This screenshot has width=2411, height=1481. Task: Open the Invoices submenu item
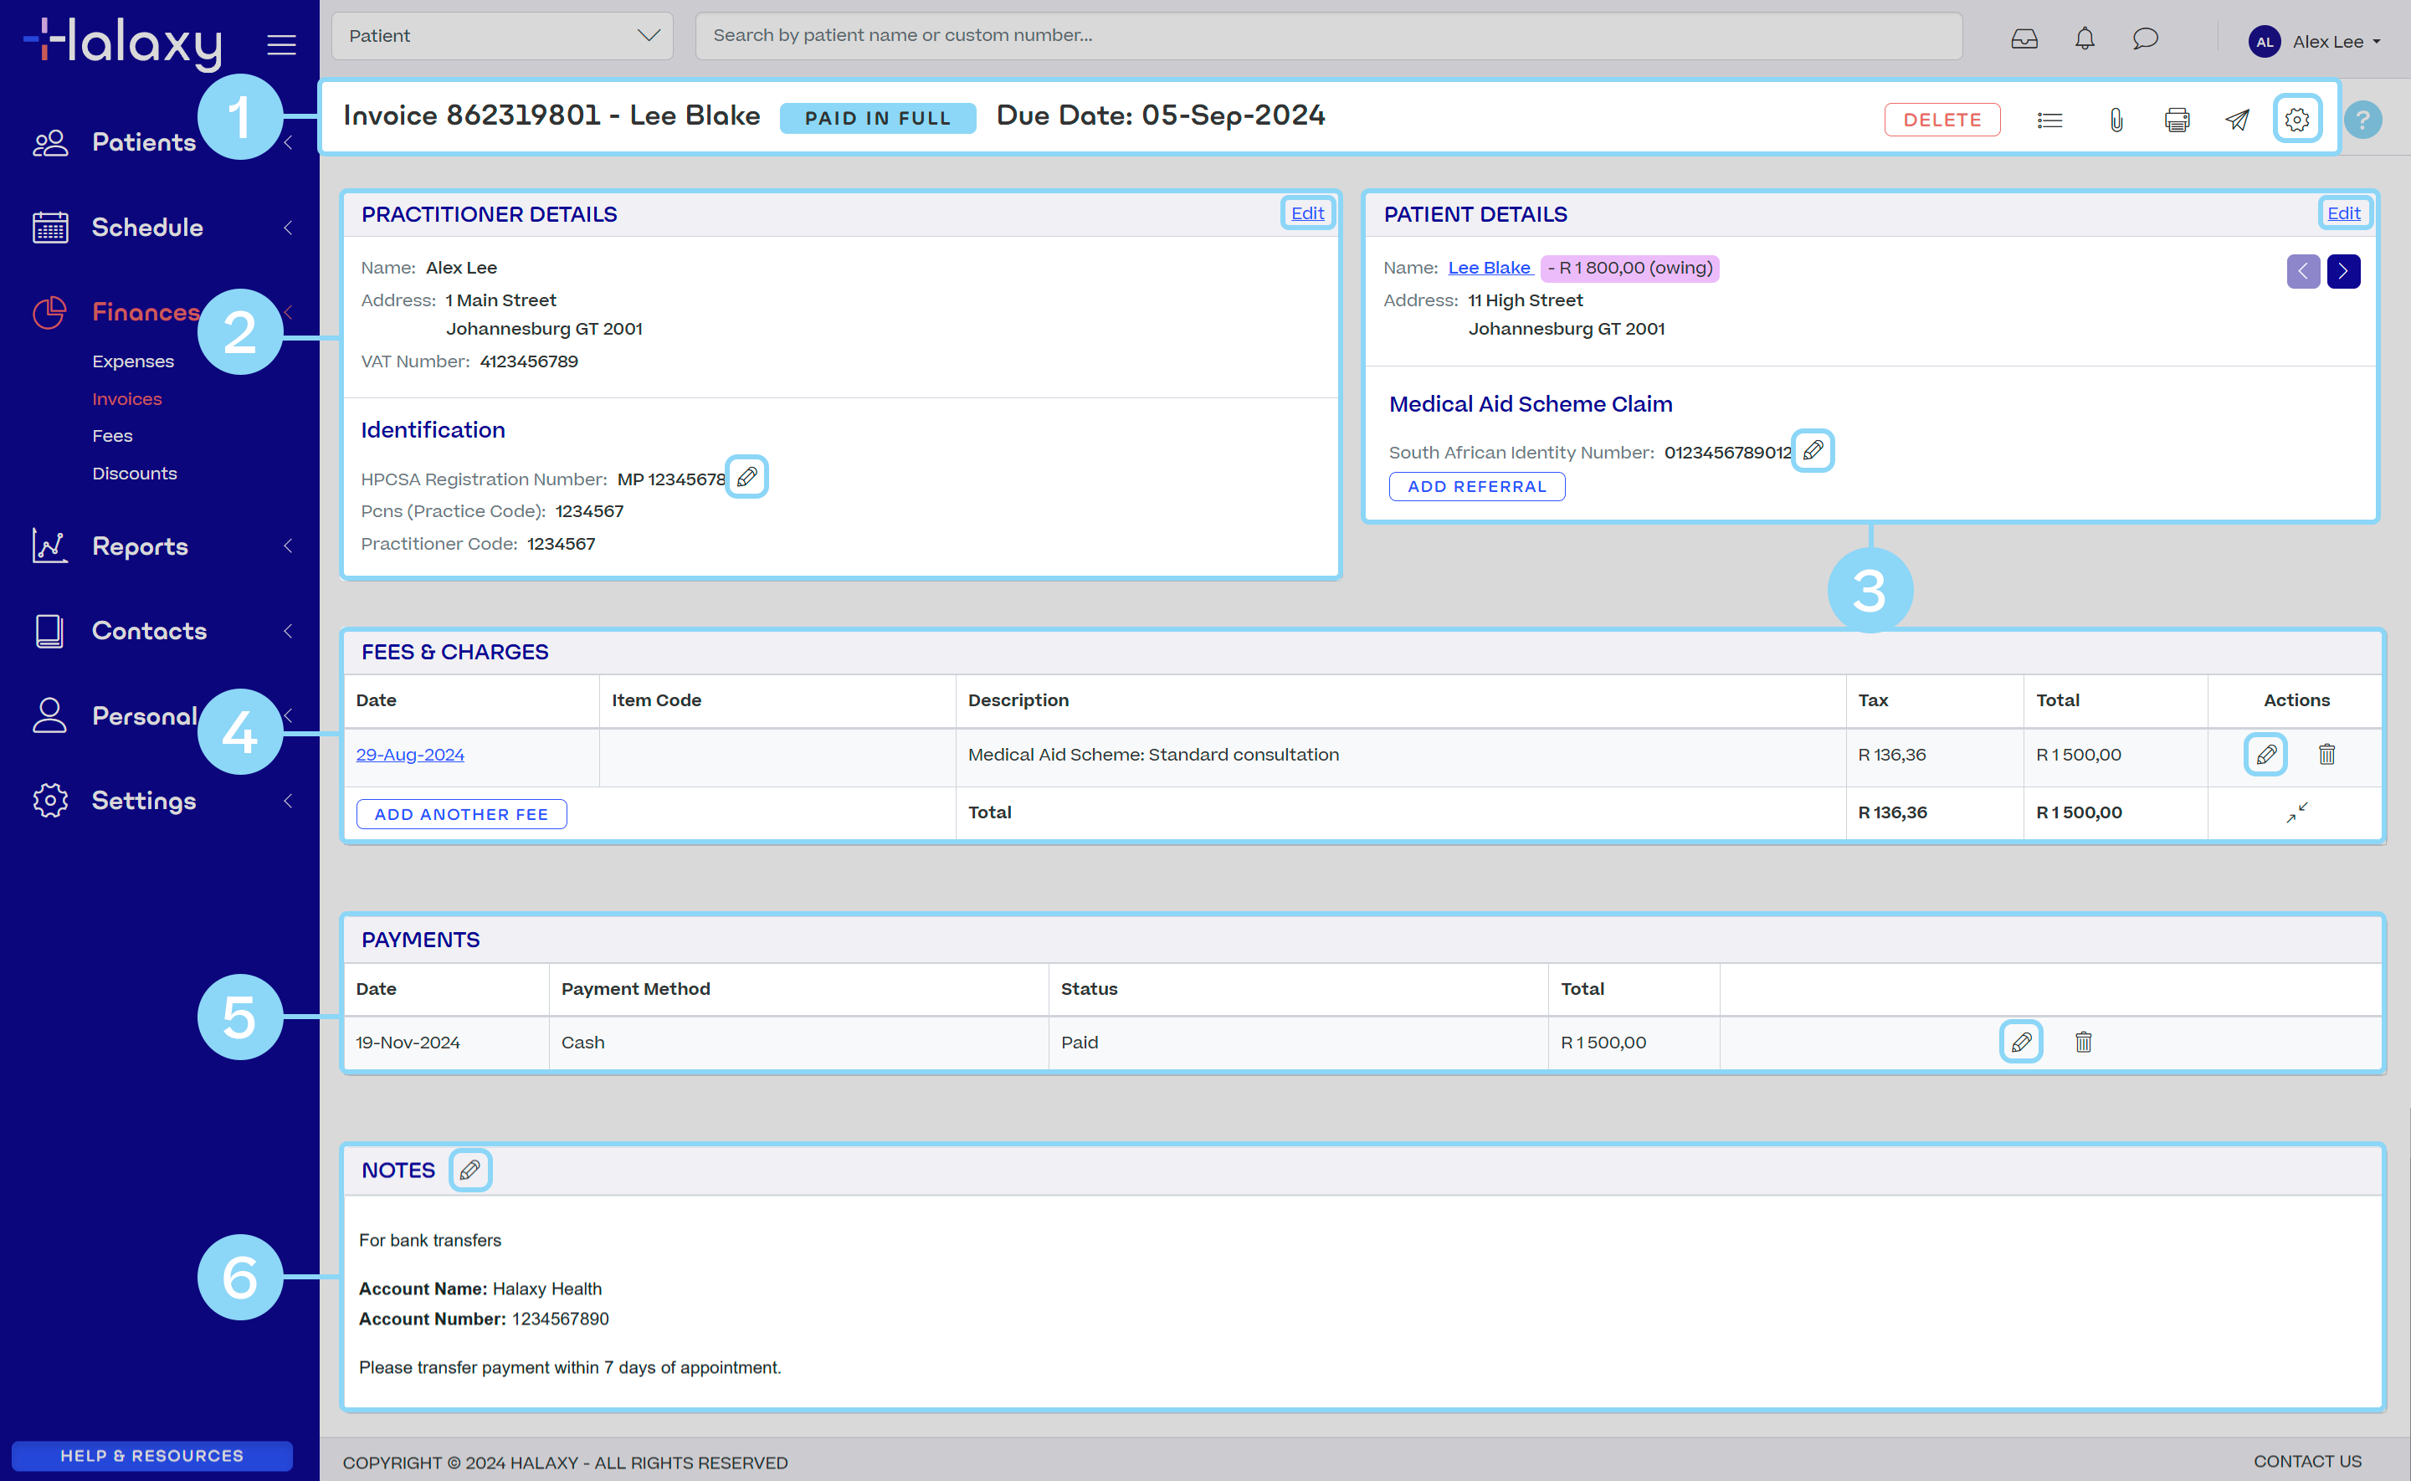(x=127, y=398)
